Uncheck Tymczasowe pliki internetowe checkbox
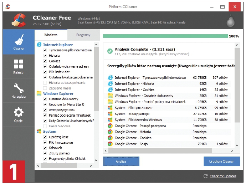Screen dimensions: 246x184 coord(45,50)
